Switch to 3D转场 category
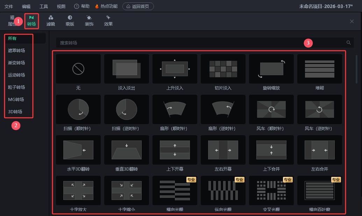The height and width of the screenshot is (216, 362). click(15, 112)
